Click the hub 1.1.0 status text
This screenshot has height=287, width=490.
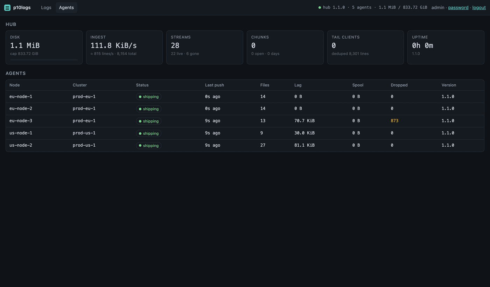334,7
